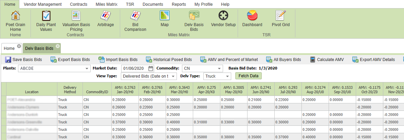The height and width of the screenshot is (140, 404).
Task: Open the Documents menu
Action: pyautogui.click(x=153, y=4)
